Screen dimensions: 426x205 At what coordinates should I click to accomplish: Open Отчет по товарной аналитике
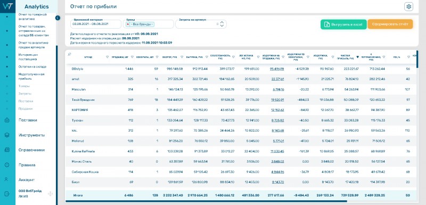pyautogui.click(x=32, y=17)
